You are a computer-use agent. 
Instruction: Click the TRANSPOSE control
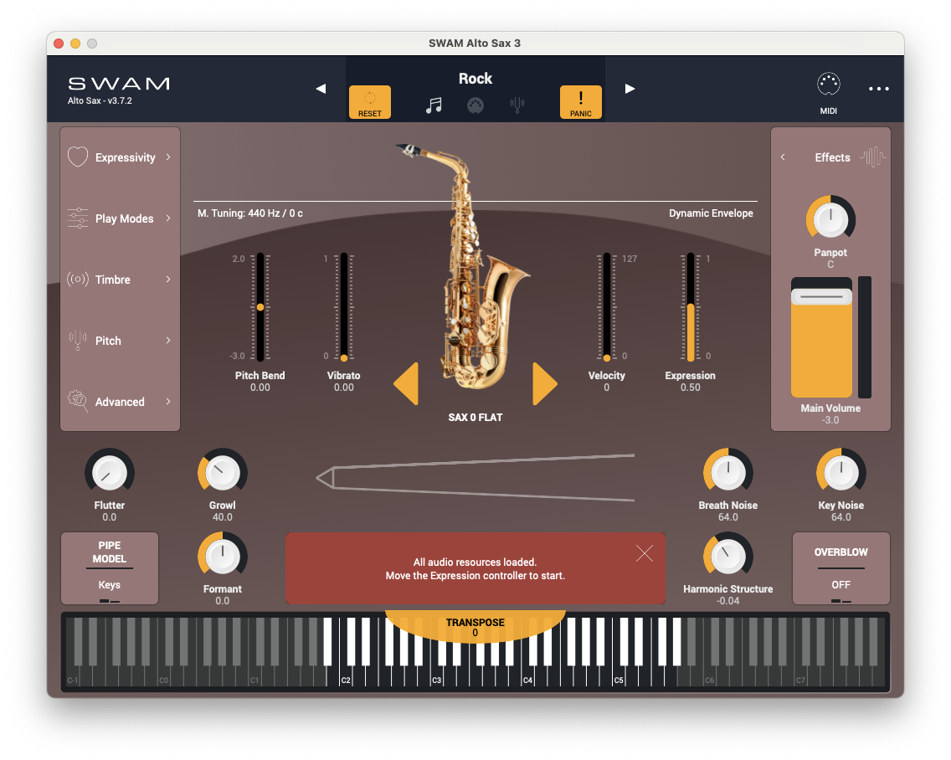click(x=475, y=627)
